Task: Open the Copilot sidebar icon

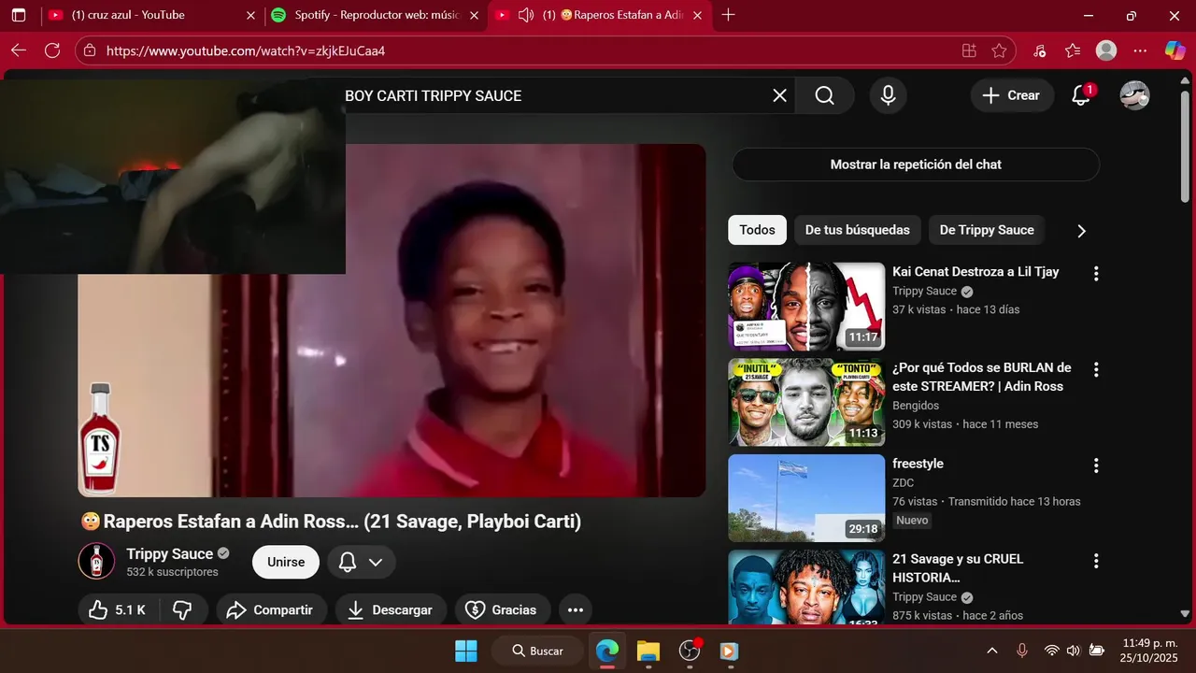Action: point(1175,50)
